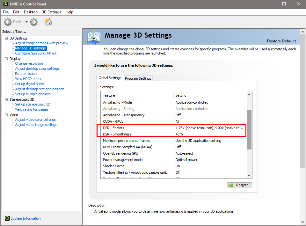Viewport: 306px width, 226px height.
Task: Open Adjust image settings with preview
Action: [x=42, y=43]
